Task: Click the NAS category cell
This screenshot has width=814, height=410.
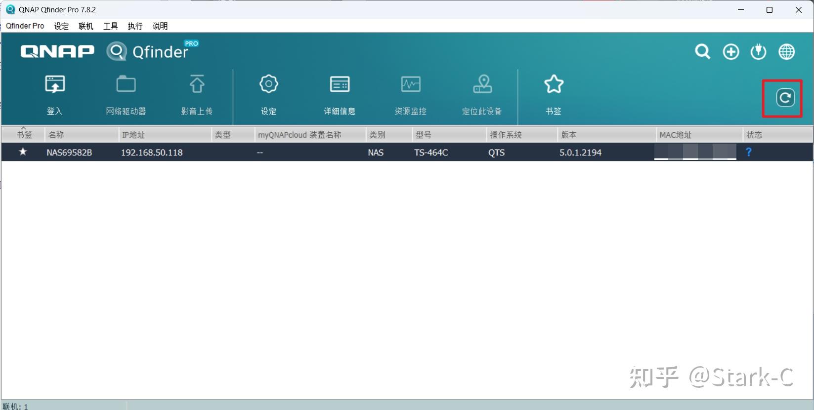Action: click(x=376, y=152)
